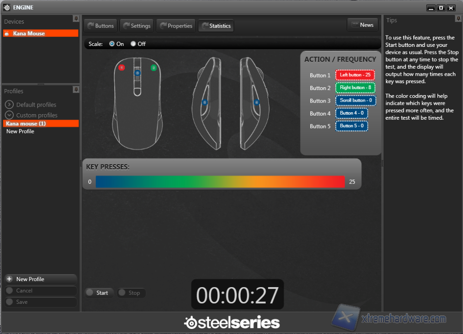Turn Scale off
This screenshot has height=334, width=463.
(133, 44)
